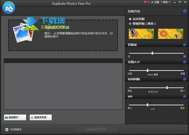Close the Duplicate Photos Fixer window
Screen dimensions: 189x135
coord(185,2)
